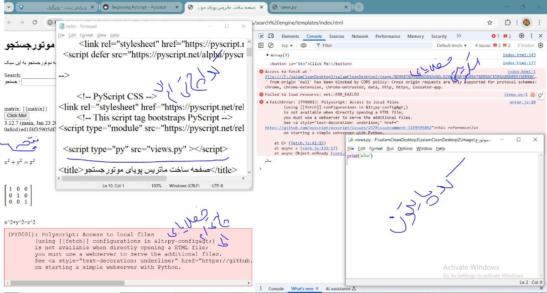Open console settings gear beside hidden count
This screenshot has height=293, width=547.
(x=541, y=46)
